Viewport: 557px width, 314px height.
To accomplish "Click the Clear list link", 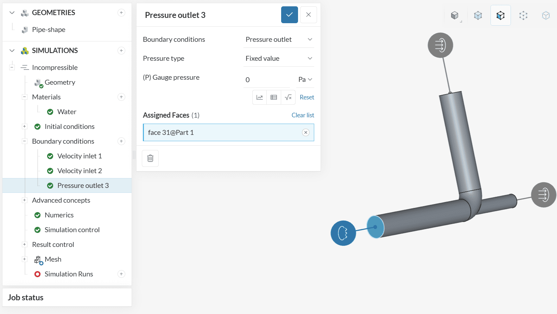I will coord(303,115).
